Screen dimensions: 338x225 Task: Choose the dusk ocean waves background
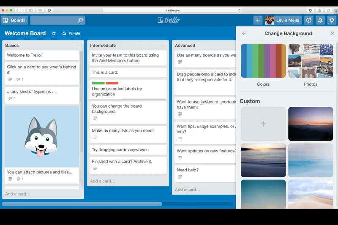click(263, 160)
